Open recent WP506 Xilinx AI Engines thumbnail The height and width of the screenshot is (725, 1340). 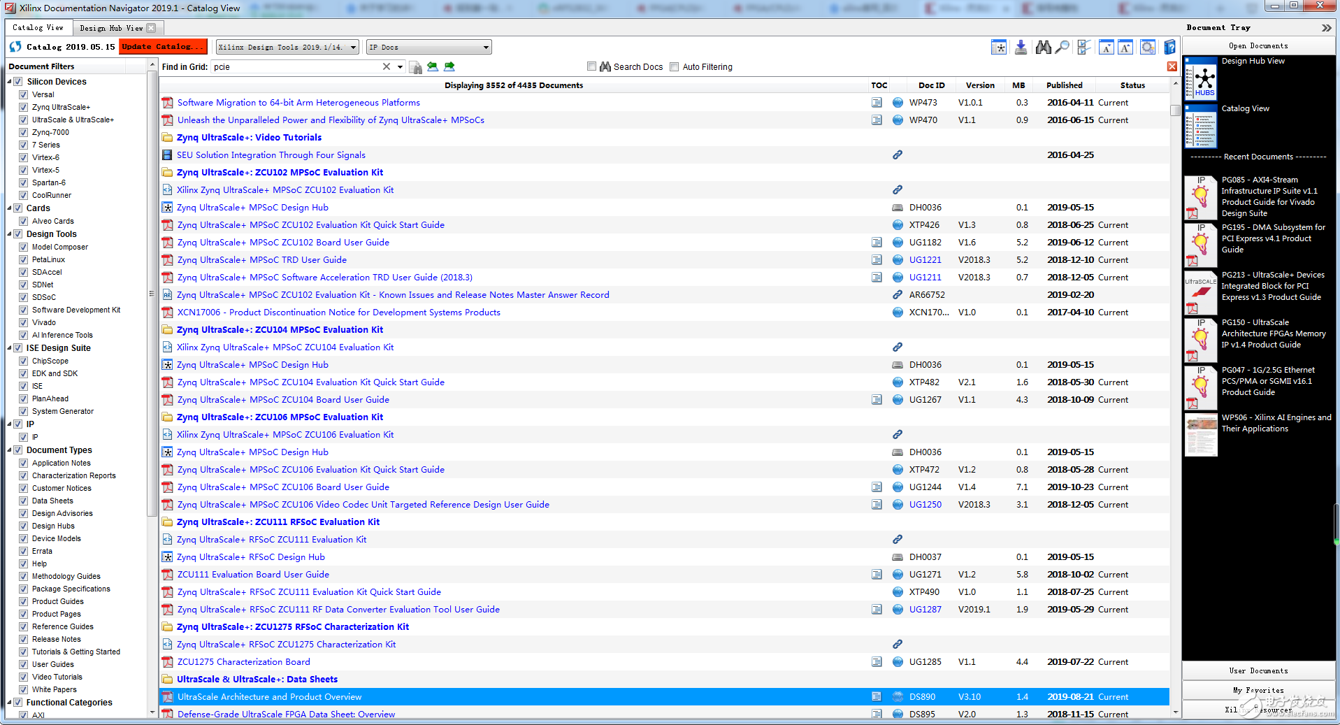pos(1201,434)
